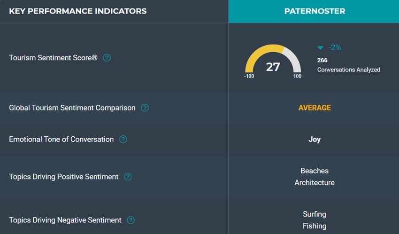Click the Tourism Sentiment Score® label
This screenshot has width=399, height=234.
pos(53,58)
